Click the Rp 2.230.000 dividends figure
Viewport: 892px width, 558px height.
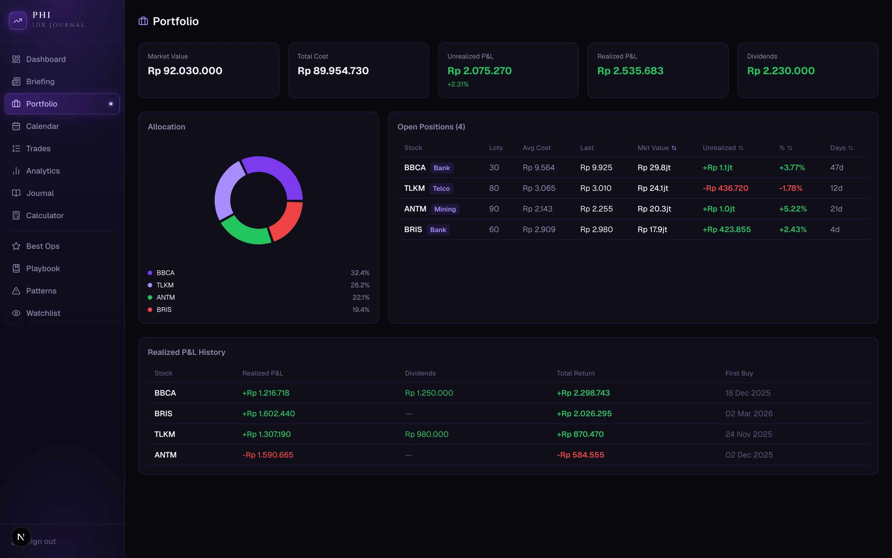tap(781, 71)
